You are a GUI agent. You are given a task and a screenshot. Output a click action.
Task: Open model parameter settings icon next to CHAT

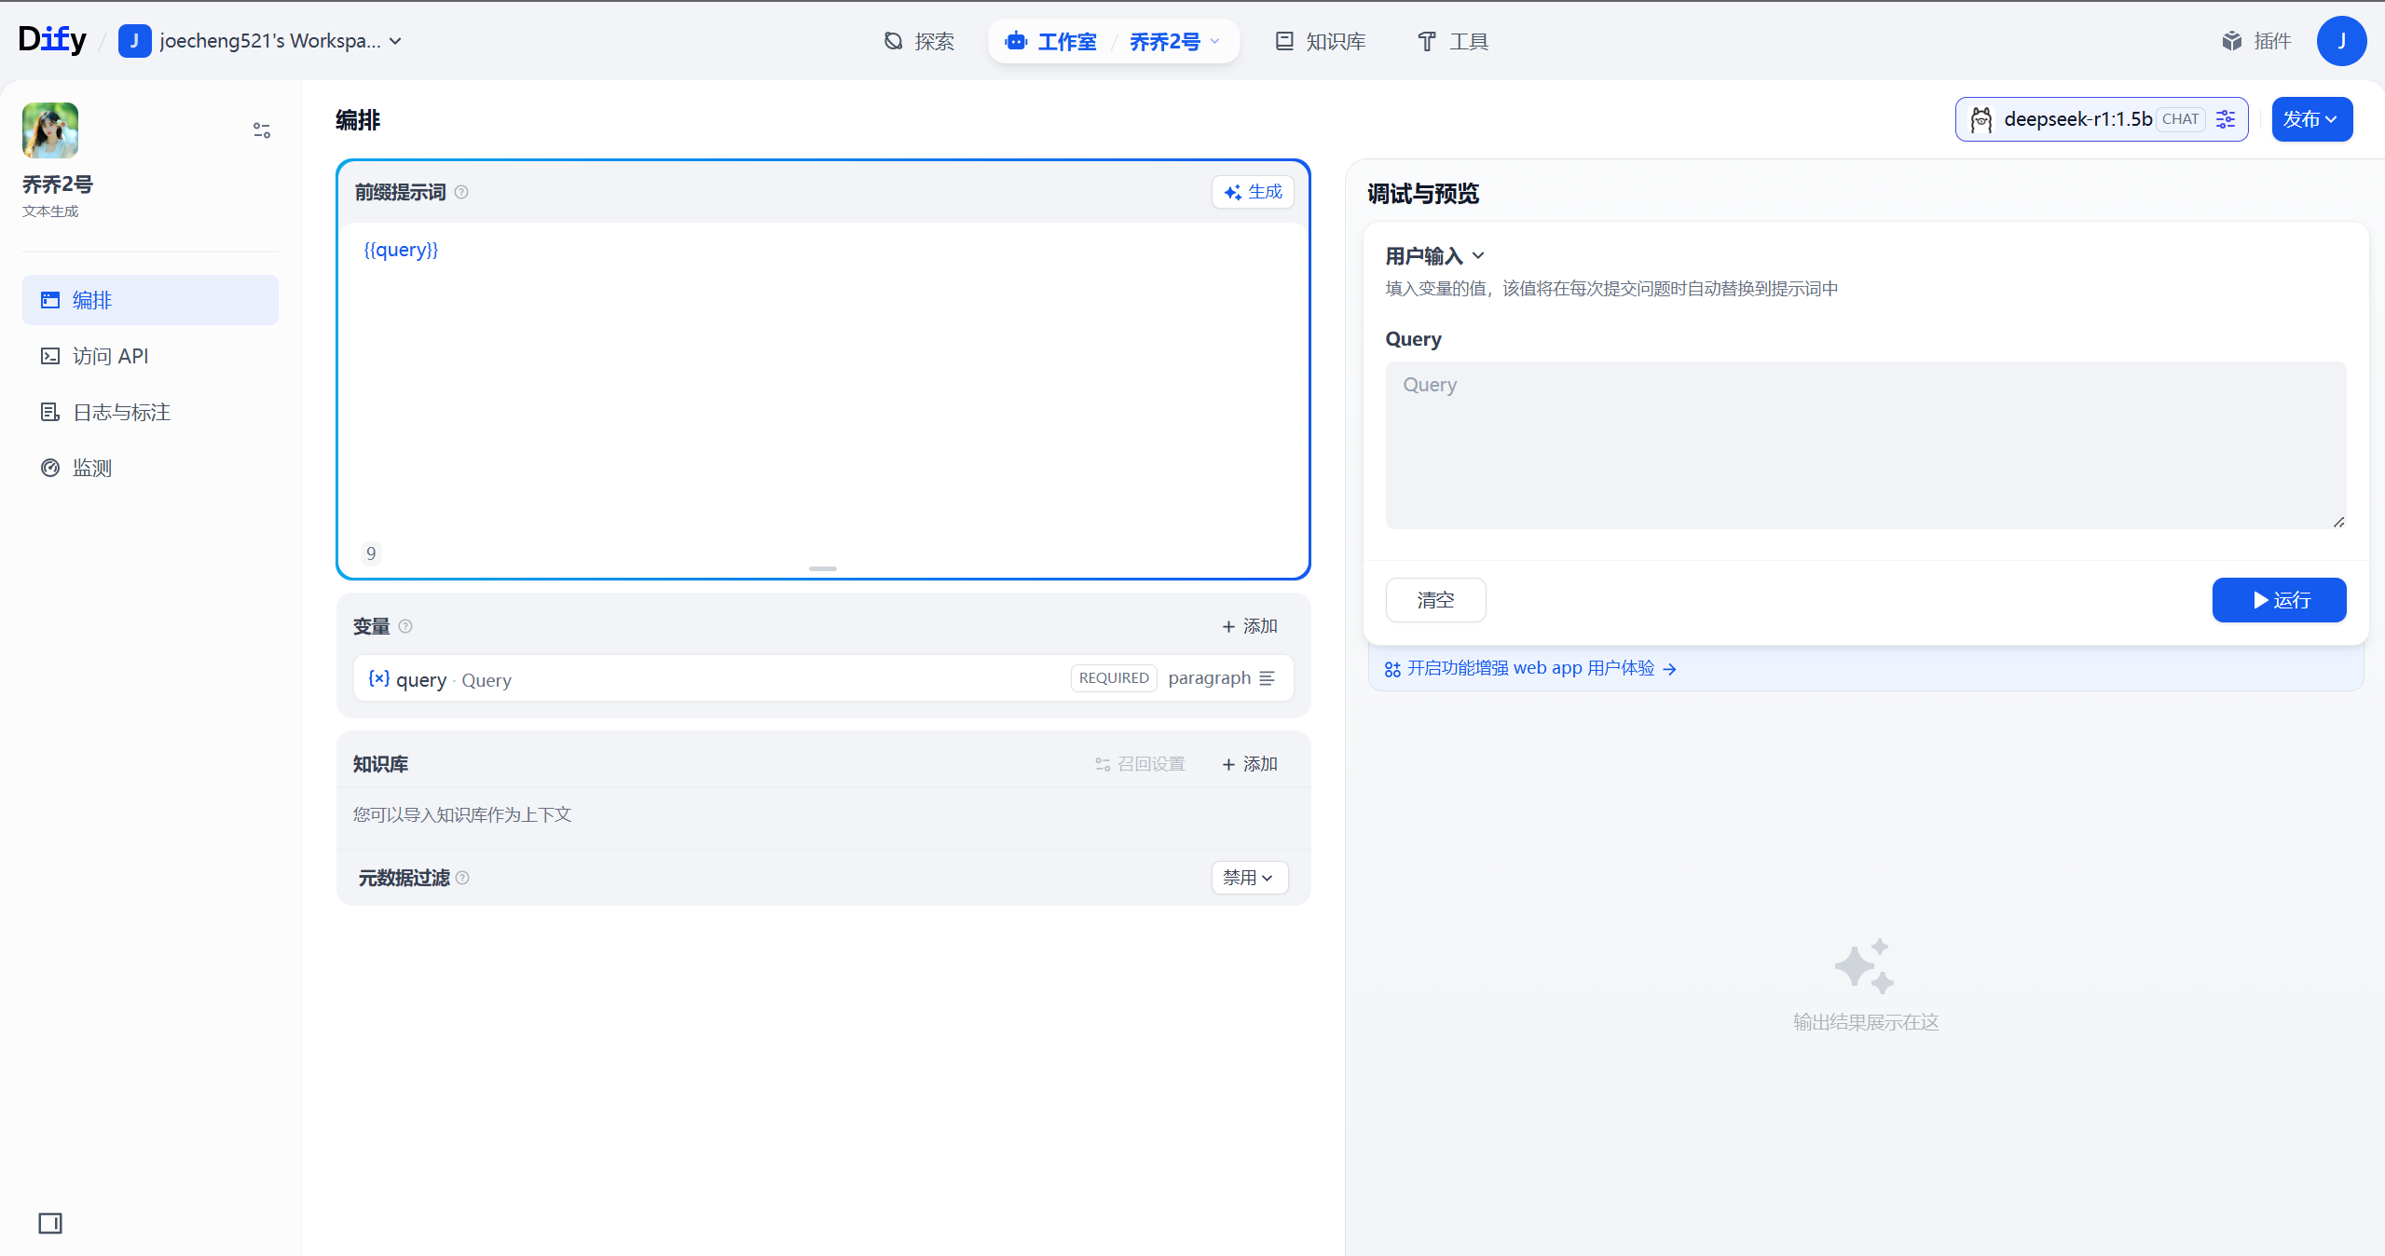(x=2226, y=119)
